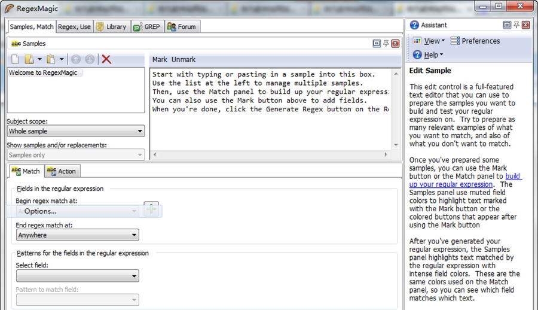
Task: Click the horizontal scrollbar right arrow
Action: pos(386,154)
